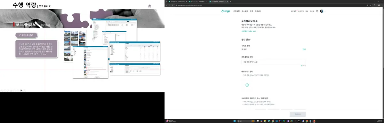Open File Explorer from the taskbar
Image resolution: width=384 pixels, height=123 pixels.
pyautogui.click(x=265, y=121)
